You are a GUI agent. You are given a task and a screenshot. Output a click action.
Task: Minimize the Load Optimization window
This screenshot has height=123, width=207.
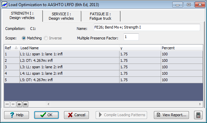[x=177, y=5]
